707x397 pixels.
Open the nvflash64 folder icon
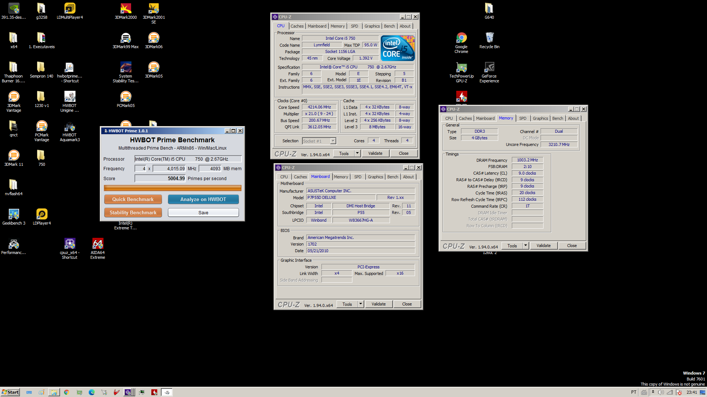click(x=14, y=187)
